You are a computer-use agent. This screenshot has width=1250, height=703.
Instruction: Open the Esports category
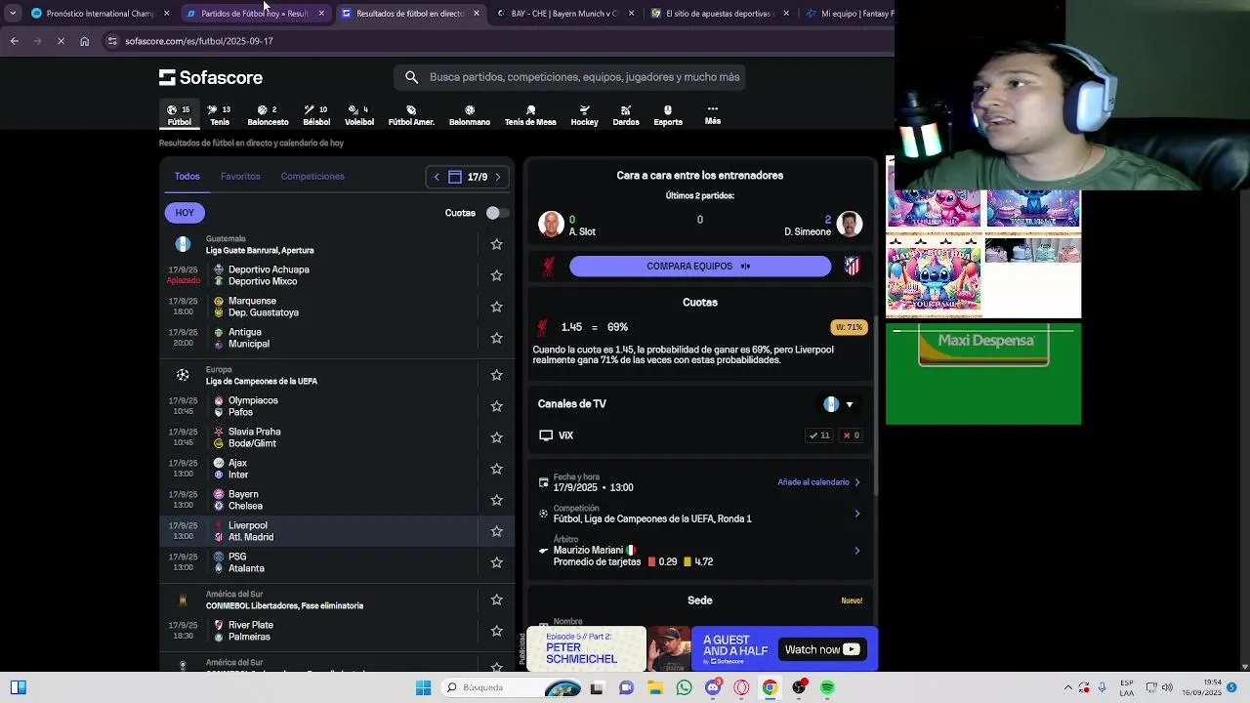click(x=668, y=115)
